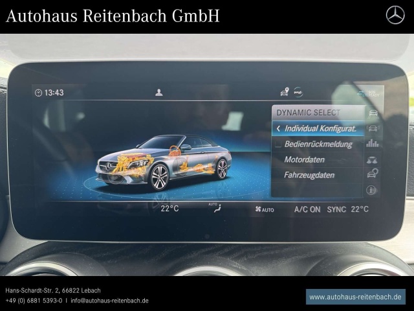The height and width of the screenshot is (311, 414).
Task: Click the Mercedes star logo in header
Action: click(395, 16)
